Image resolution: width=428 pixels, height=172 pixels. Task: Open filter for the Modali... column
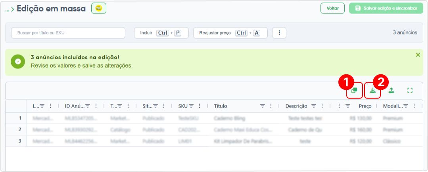(x=406, y=106)
